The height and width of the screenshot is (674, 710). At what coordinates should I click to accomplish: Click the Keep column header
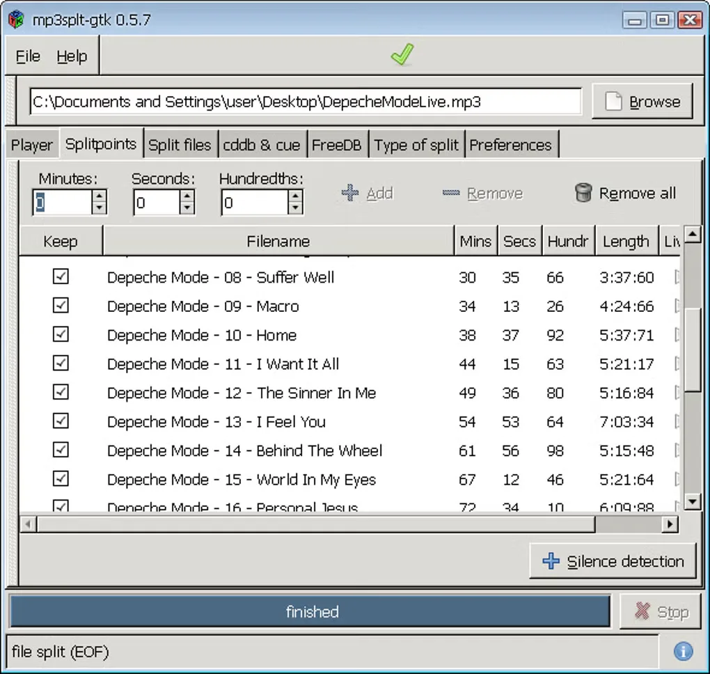tap(61, 241)
